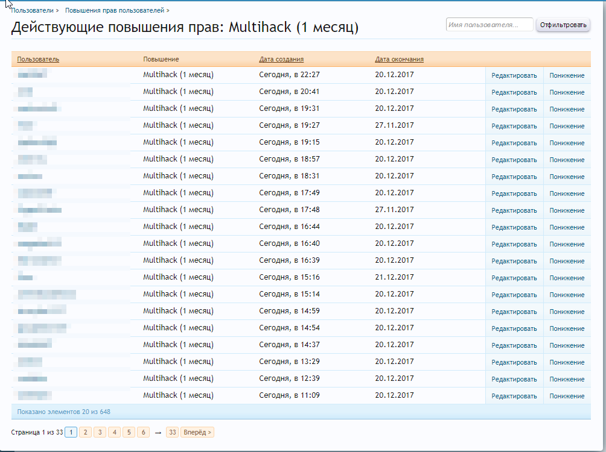606x452 pixels.
Task: Downgrade the entry created at 18:57
Action: [x=567, y=160]
